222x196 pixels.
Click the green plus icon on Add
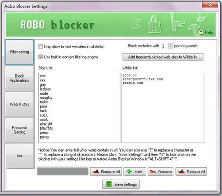pyautogui.click(x=129, y=171)
